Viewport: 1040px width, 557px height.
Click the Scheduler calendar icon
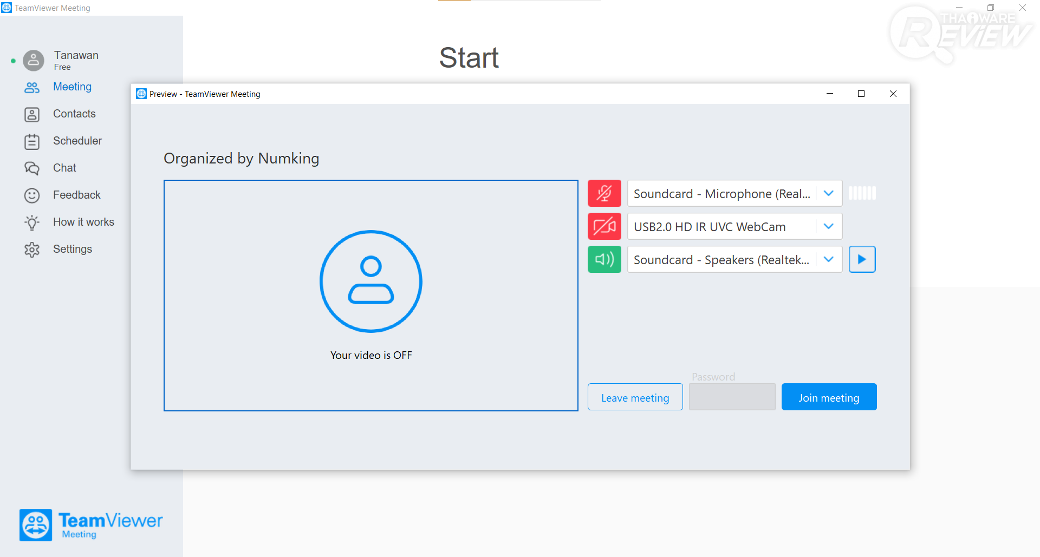(x=32, y=141)
